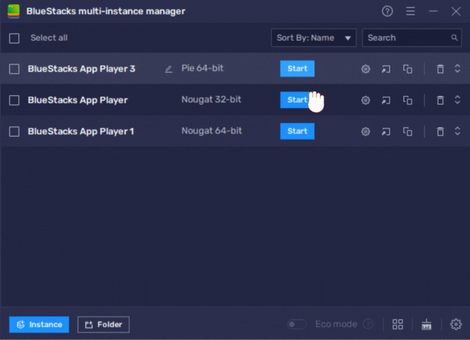Create desktop shortcut for BlueStacks App Player 3

386,69
